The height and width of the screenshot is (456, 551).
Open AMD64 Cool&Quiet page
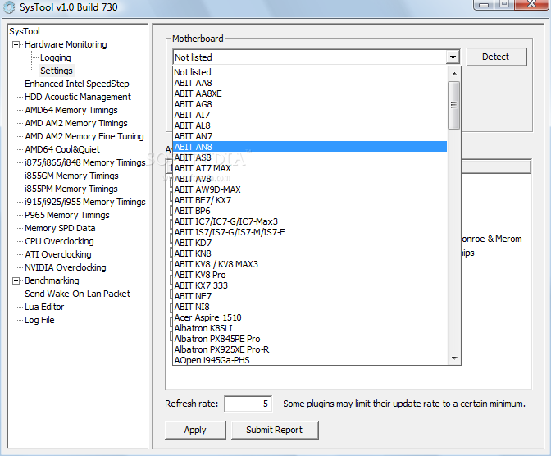(x=62, y=149)
